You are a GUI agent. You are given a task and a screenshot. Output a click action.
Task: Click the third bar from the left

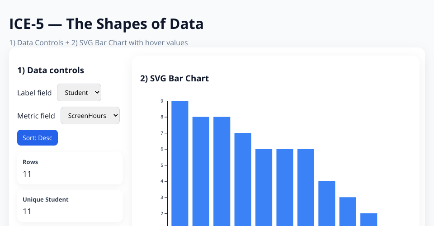tap(222, 171)
